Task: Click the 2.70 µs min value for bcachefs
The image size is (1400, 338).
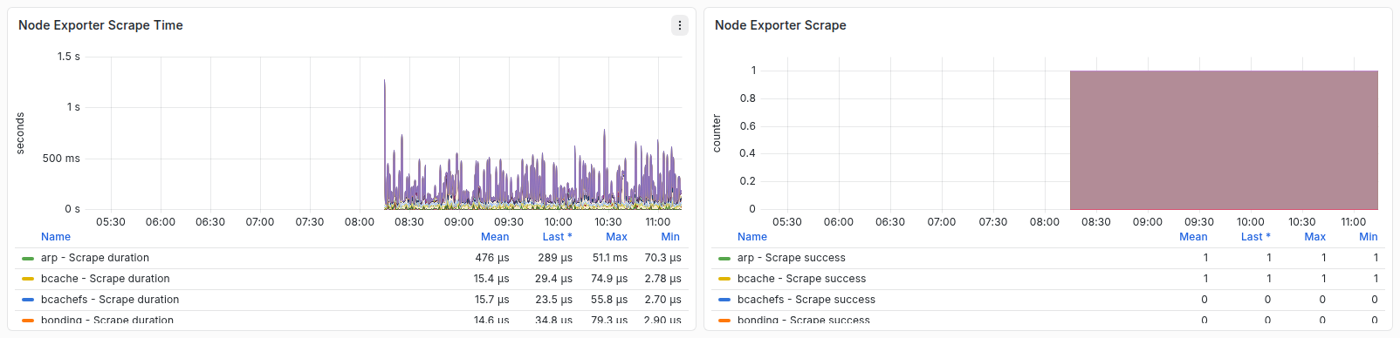Action: point(663,300)
